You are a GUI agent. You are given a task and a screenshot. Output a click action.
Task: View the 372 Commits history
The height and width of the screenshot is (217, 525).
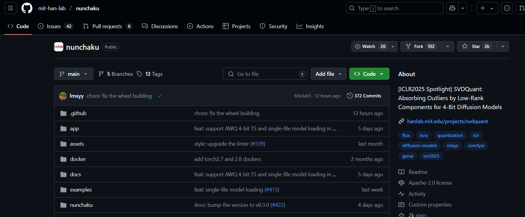click(364, 96)
